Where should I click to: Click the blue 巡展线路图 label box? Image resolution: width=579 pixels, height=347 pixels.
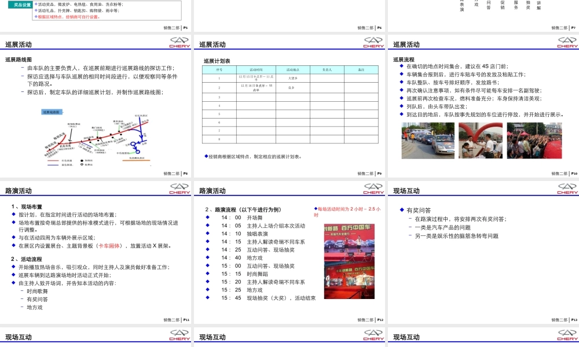[52, 112]
